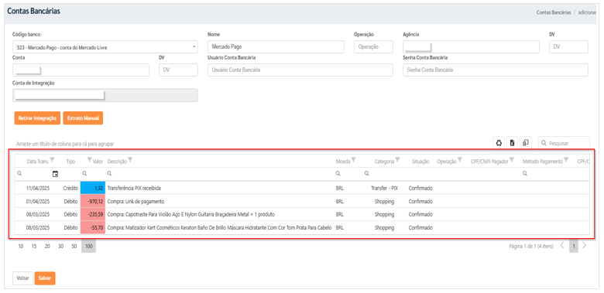
Task: Open the Descrição column filter icon
Action: click(130, 160)
